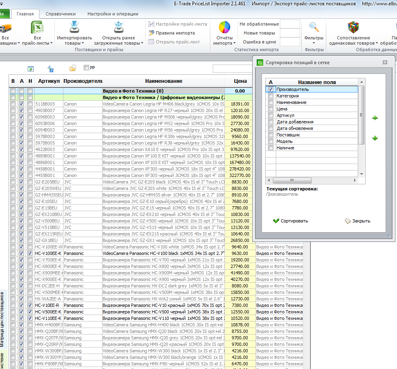Image resolution: width=397 pixels, height=369 pixels.
Task: Click the folder icon above the grid
Action: pos(73,68)
